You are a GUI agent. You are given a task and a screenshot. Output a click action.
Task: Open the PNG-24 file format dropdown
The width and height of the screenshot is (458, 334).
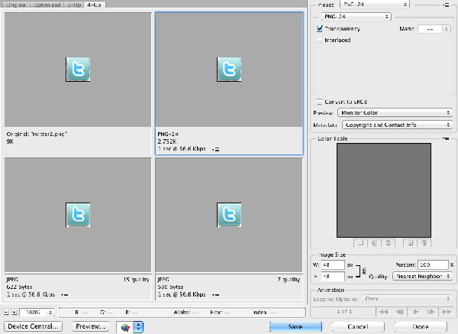(356, 16)
